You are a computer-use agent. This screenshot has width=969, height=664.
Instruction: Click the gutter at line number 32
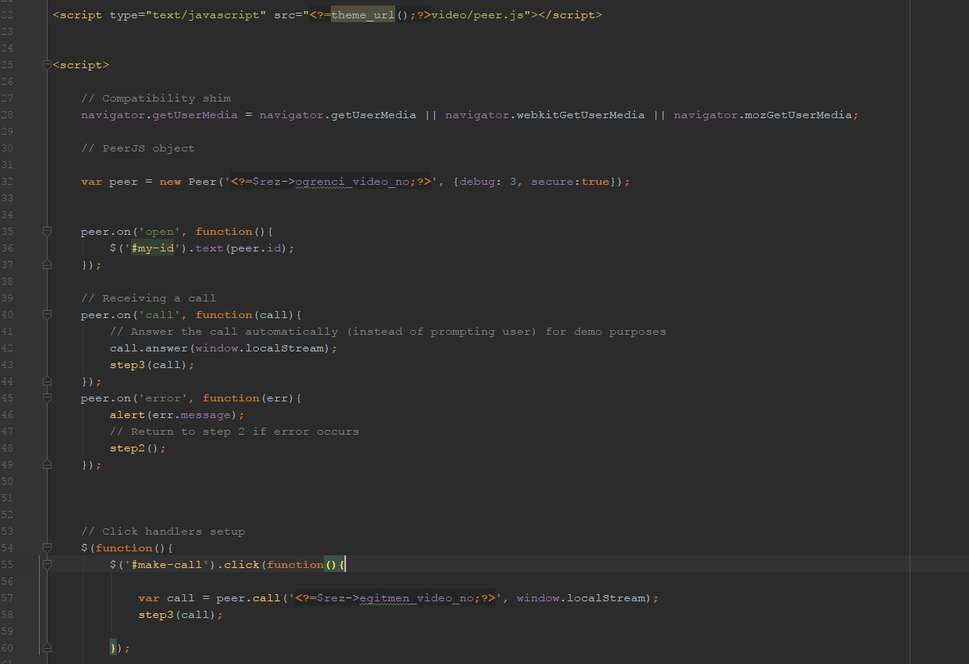click(x=7, y=182)
